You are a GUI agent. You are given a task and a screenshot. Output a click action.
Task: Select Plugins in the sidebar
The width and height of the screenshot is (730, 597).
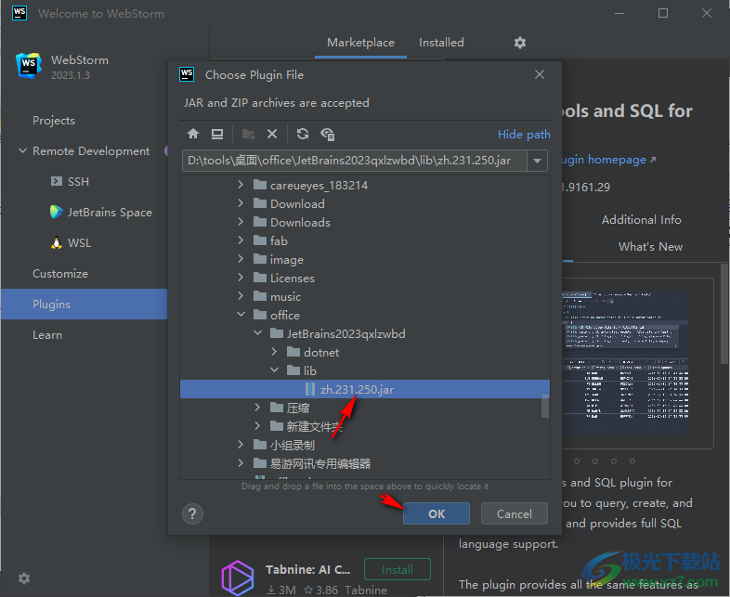(x=84, y=304)
